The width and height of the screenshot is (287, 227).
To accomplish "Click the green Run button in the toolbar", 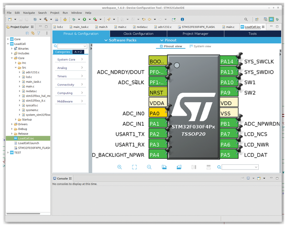I will tap(84, 19).
